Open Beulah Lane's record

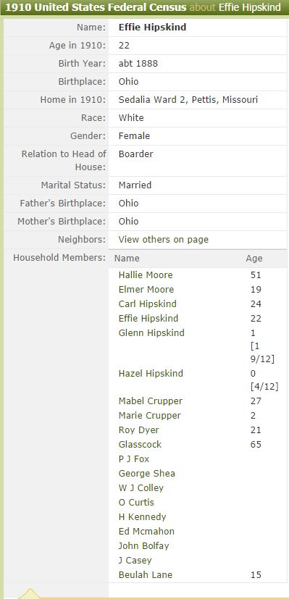click(x=146, y=575)
